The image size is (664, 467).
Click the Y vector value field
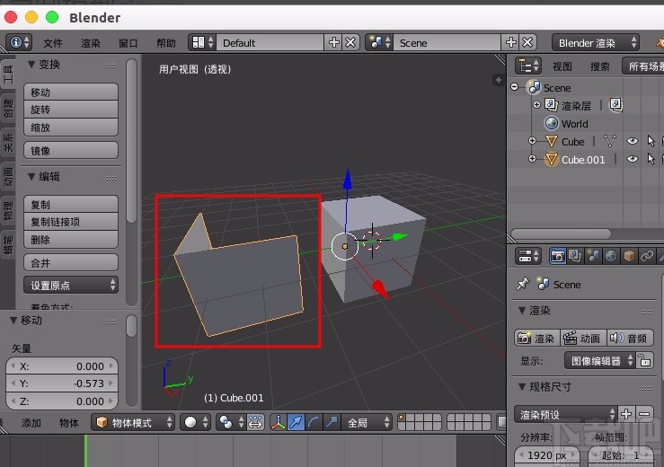(62, 383)
